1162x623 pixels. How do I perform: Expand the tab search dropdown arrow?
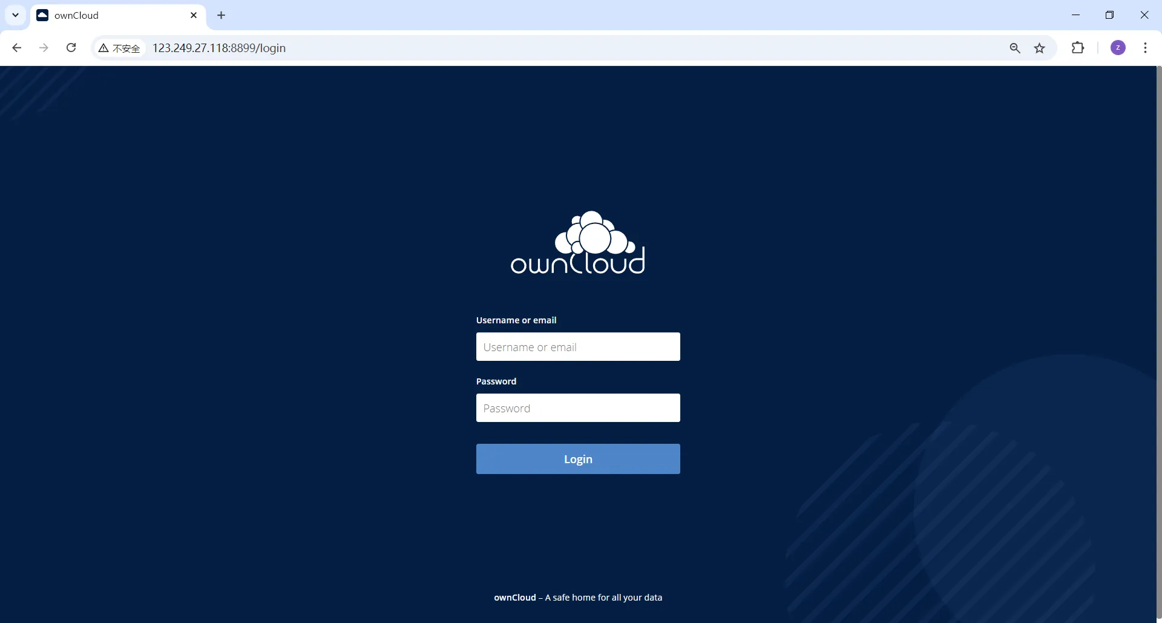pos(16,15)
